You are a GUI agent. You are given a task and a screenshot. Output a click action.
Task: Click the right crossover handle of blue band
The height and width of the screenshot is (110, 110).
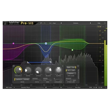(50, 62)
